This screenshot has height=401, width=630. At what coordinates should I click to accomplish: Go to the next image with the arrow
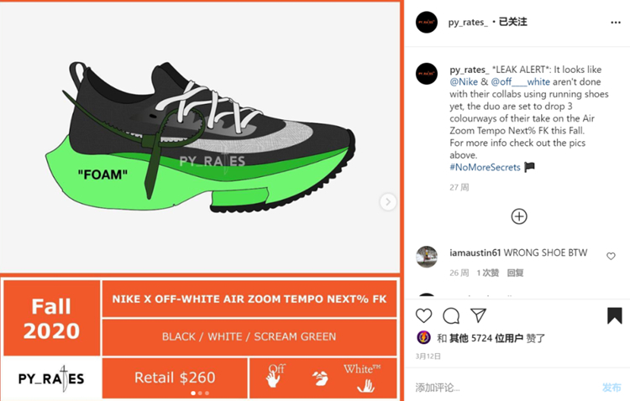pyautogui.click(x=388, y=202)
